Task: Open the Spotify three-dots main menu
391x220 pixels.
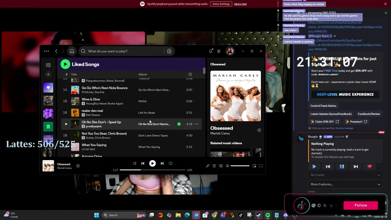Action: pyautogui.click(x=46, y=51)
